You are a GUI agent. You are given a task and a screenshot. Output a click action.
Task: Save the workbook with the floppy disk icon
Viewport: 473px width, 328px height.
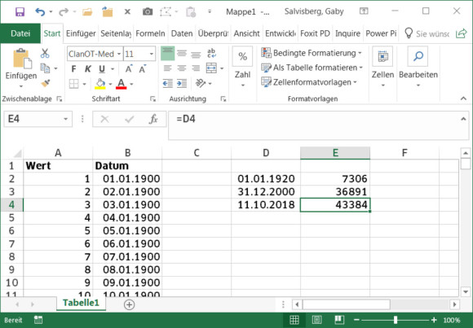tap(20, 11)
